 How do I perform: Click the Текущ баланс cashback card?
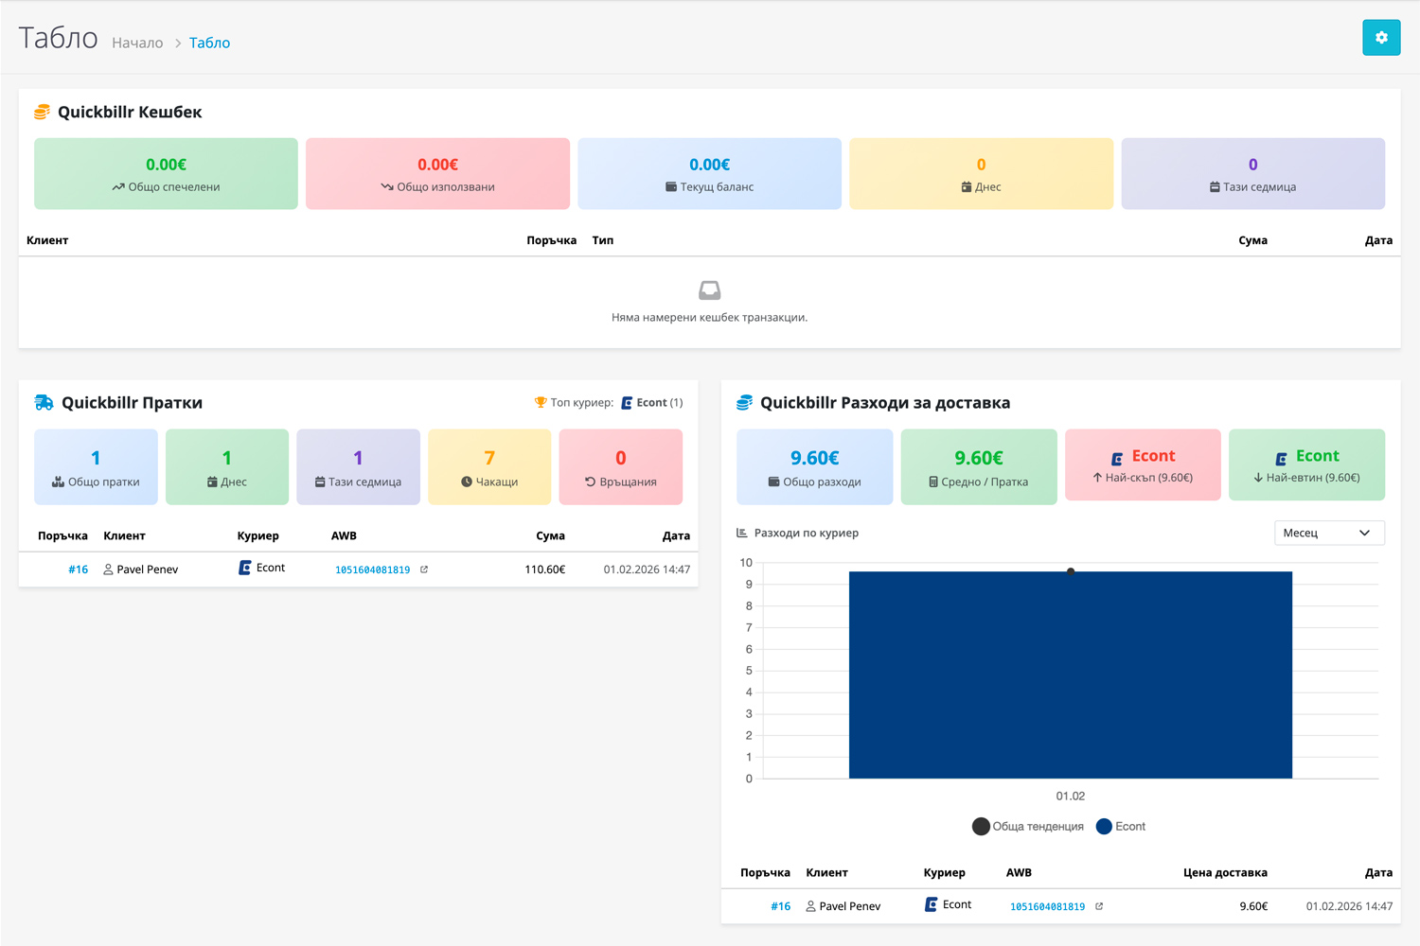pyautogui.click(x=709, y=174)
